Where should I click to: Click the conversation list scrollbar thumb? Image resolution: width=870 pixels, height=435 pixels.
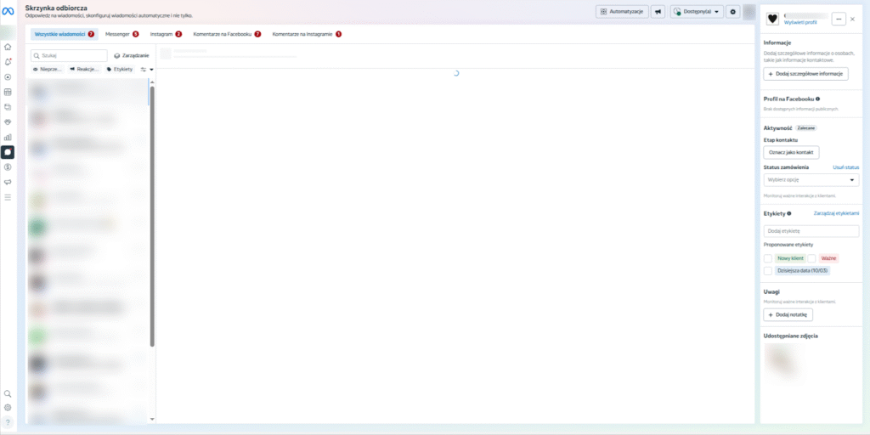tap(152, 217)
